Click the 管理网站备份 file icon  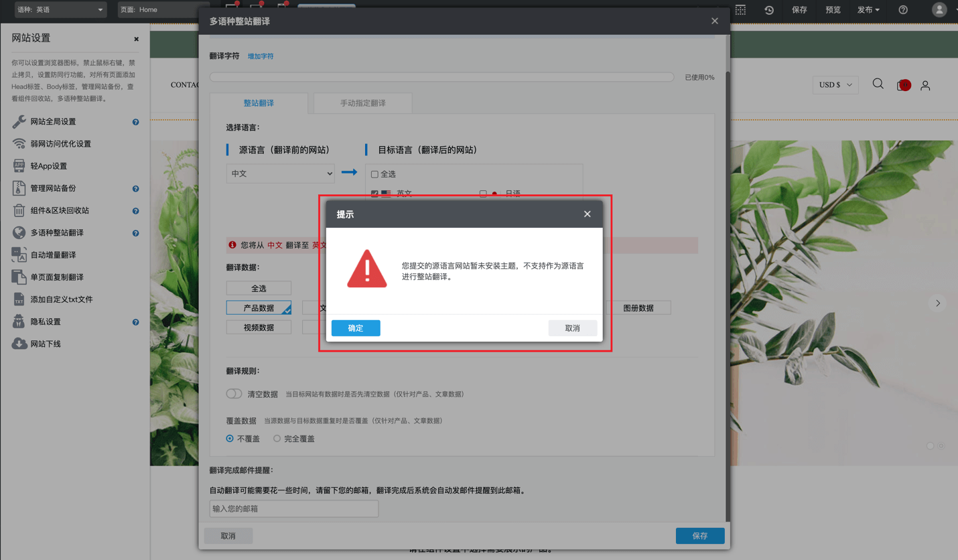coord(19,188)
